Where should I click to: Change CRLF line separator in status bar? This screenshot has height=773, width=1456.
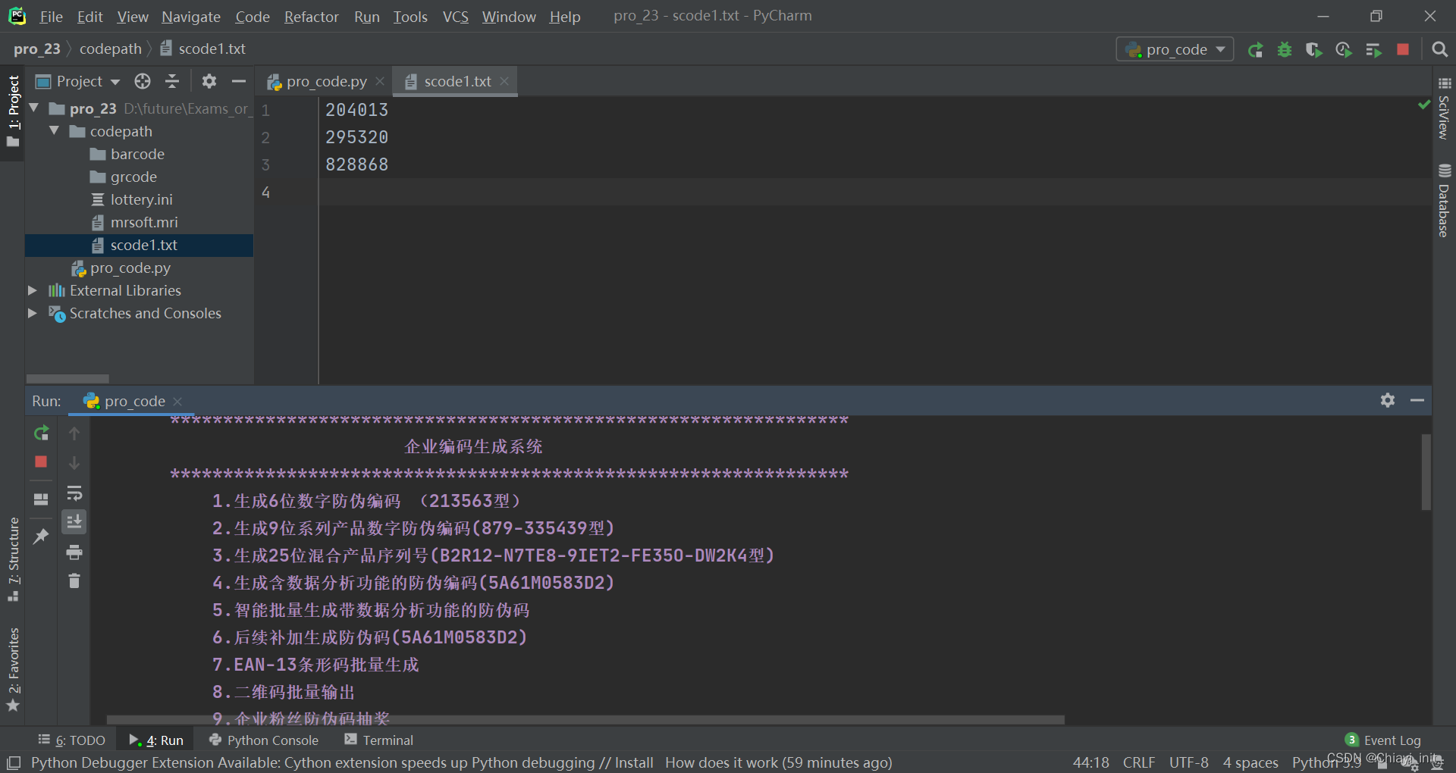pos(1138,762)
